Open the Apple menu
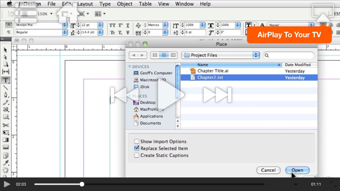The width and height of the screenshot is (340, 191). [x=10, y=4]
